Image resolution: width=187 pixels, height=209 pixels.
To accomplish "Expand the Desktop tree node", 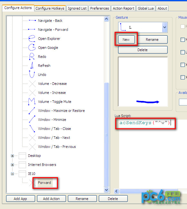I will pos(12,156).
